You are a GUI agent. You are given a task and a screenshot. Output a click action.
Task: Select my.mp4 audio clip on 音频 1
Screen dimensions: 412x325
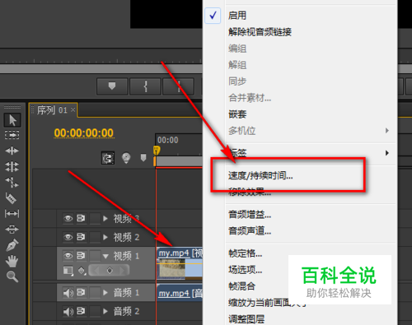[x=180, y=293]
